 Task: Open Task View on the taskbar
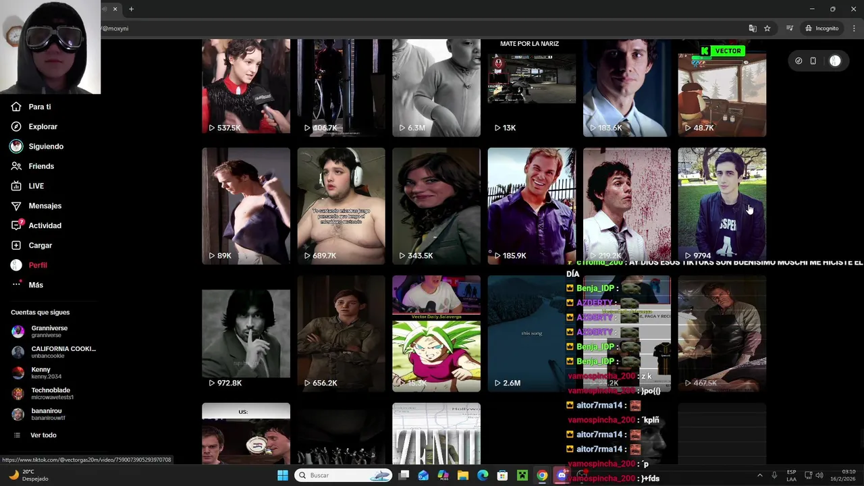(404, 475)
